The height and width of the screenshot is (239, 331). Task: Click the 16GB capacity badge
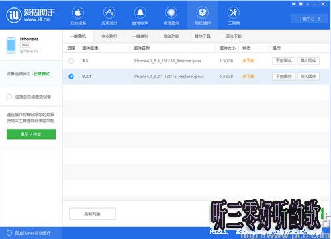point(25,45)
